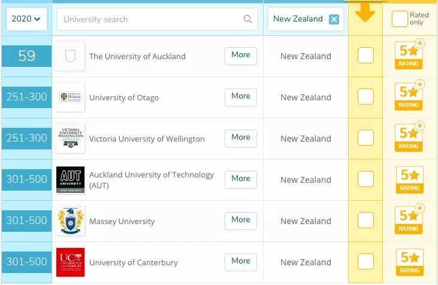Click the University of Otago logo
Image resolution: width=438 pixels, height=285 pixels.
(70, 97)
